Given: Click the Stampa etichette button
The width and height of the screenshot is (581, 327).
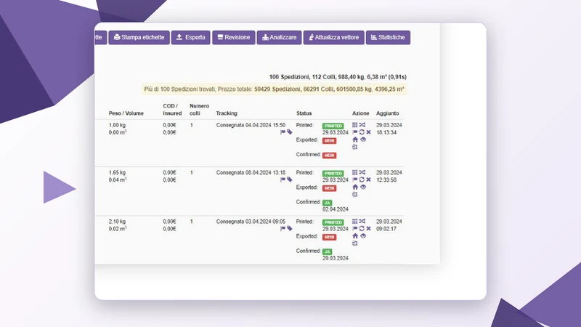Looking at the screenshot, I should pyautogui.click(x=139, y=38).
